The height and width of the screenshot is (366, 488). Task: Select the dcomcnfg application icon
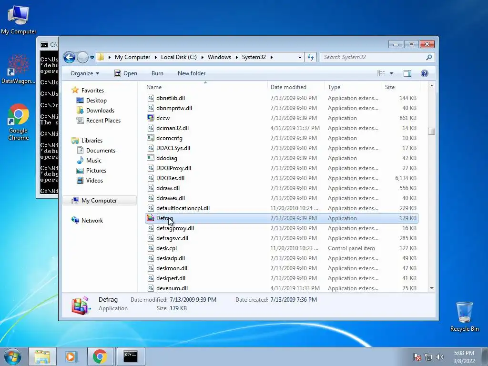point(151,138)
